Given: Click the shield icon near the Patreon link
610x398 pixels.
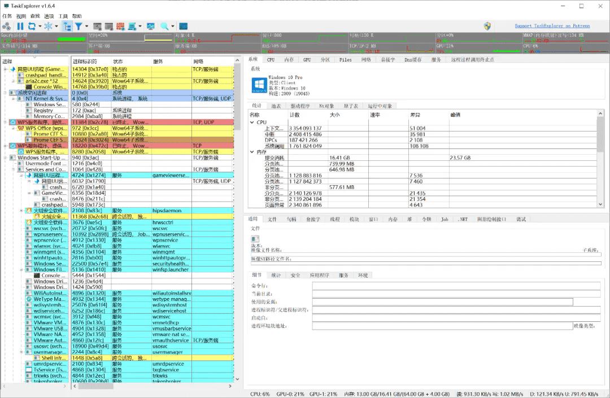Looking at the screenshot, I should [x=487, y=25].
